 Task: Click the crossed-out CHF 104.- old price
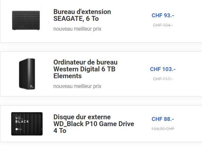163,25
